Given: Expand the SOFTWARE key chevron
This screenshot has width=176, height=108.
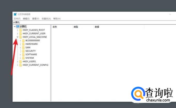Looking at the screenshot, I should pyautogui.click(x=20, y=55).
